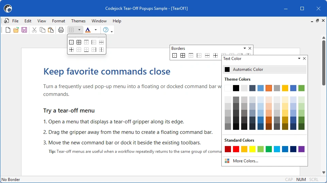Open the Help menu

point(117,21)
